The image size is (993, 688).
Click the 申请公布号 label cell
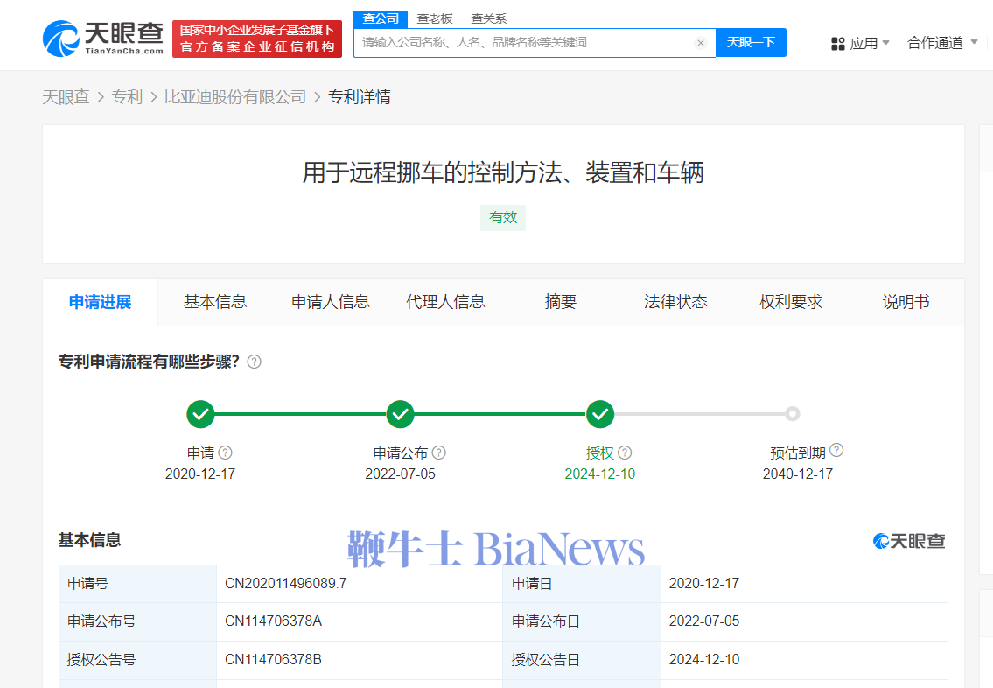137,621
